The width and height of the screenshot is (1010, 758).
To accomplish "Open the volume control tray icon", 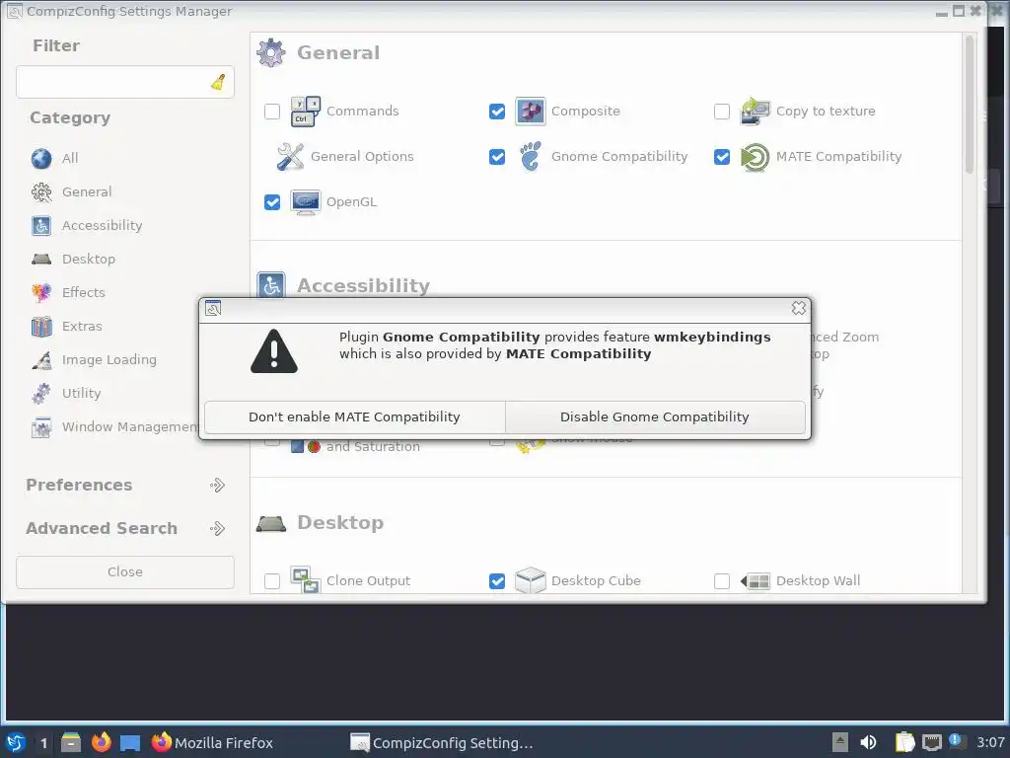I will click(868, 742).
